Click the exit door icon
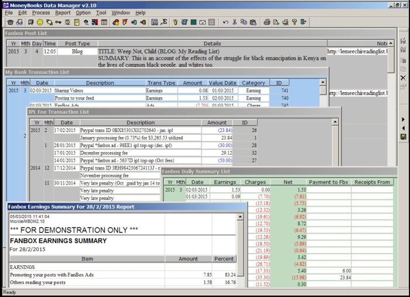 [x=303, y=22]
